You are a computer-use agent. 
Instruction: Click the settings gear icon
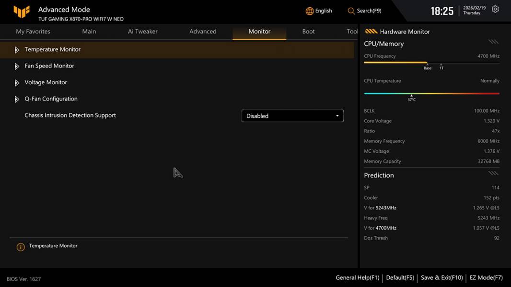495,10
